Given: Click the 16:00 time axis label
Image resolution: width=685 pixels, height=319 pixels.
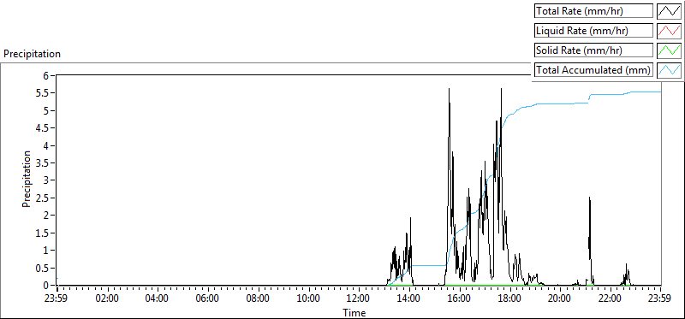Looking at the screenshot, I should click(460, 299).
